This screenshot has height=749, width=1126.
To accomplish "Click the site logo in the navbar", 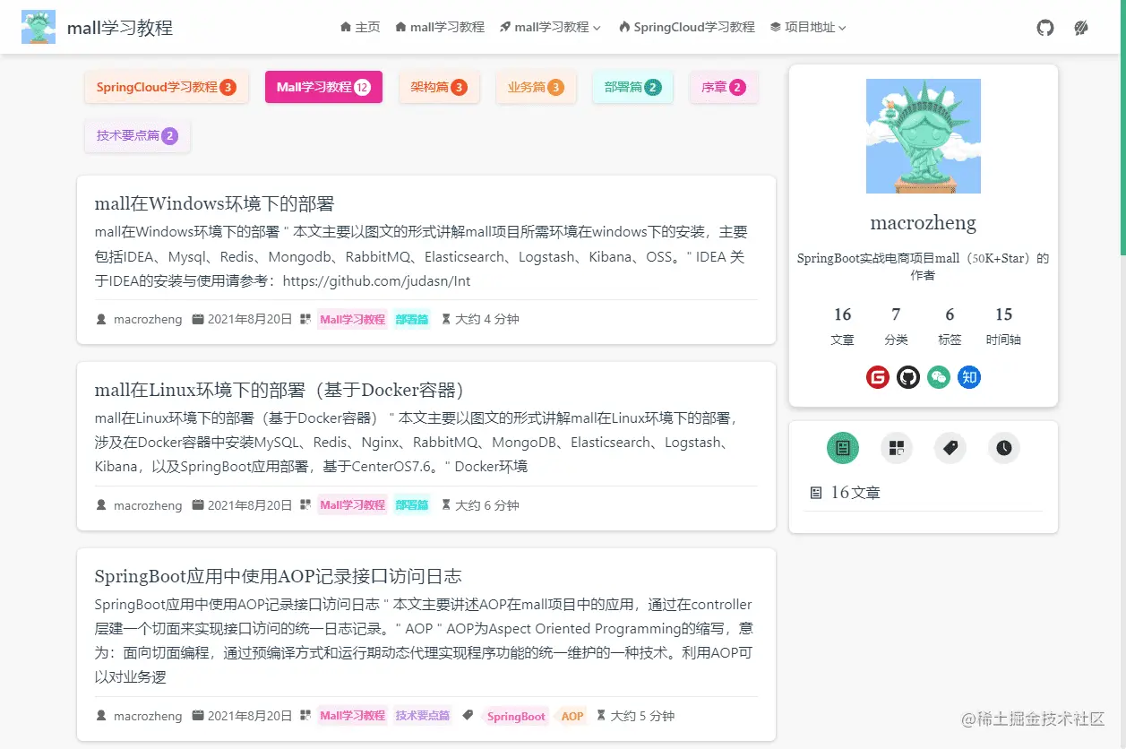I will tap(39, 27).
